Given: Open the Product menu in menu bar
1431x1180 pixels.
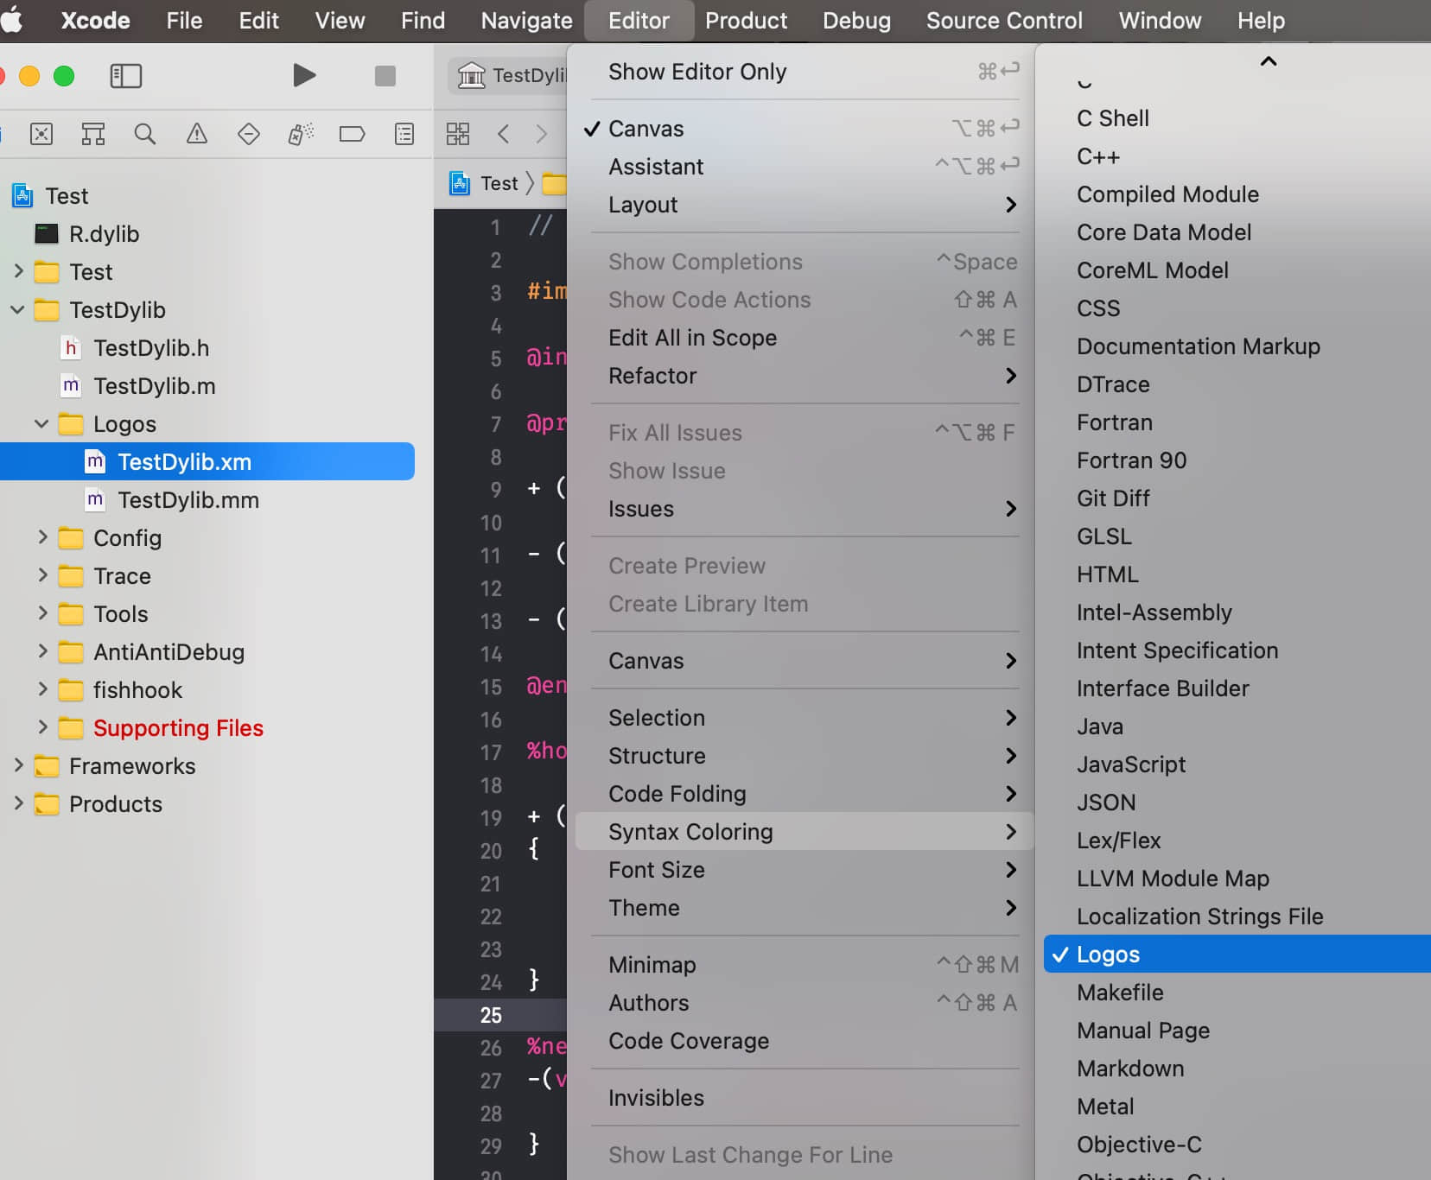Looking at the screenshot, I should coord(746,20).
